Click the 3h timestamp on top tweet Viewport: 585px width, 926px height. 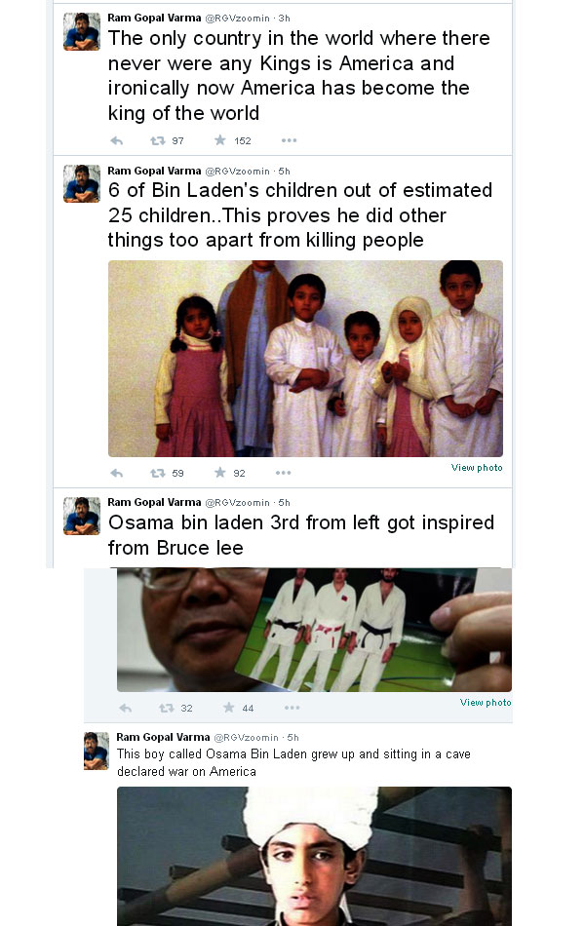point(284,18)
